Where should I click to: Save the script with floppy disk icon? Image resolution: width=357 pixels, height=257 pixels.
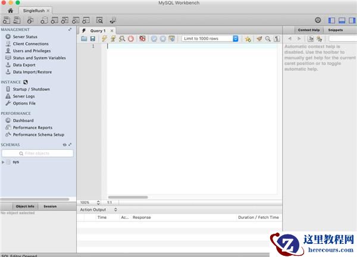[x=93, y=39]
